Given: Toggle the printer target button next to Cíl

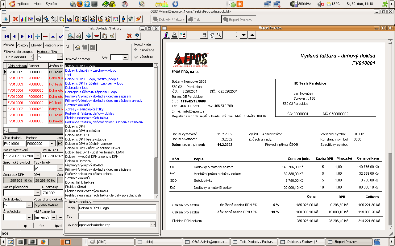Looking at the screenshot, I should (x=77, y=47).
